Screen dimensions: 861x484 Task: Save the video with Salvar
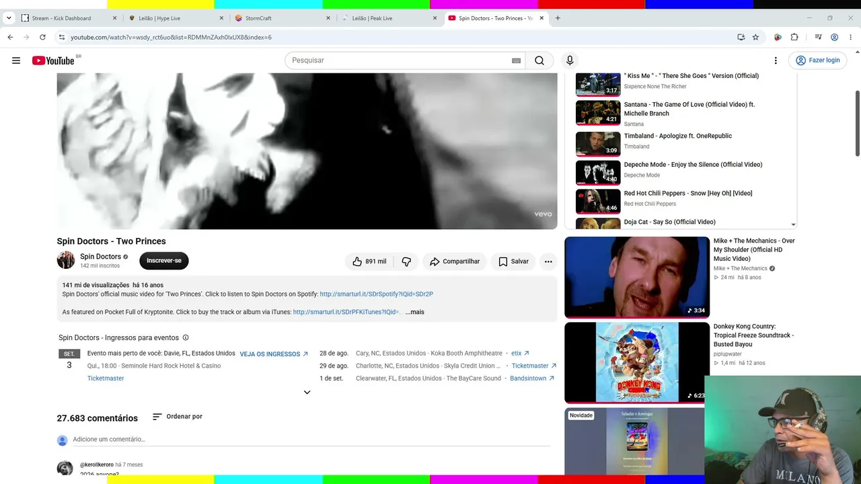513,261
